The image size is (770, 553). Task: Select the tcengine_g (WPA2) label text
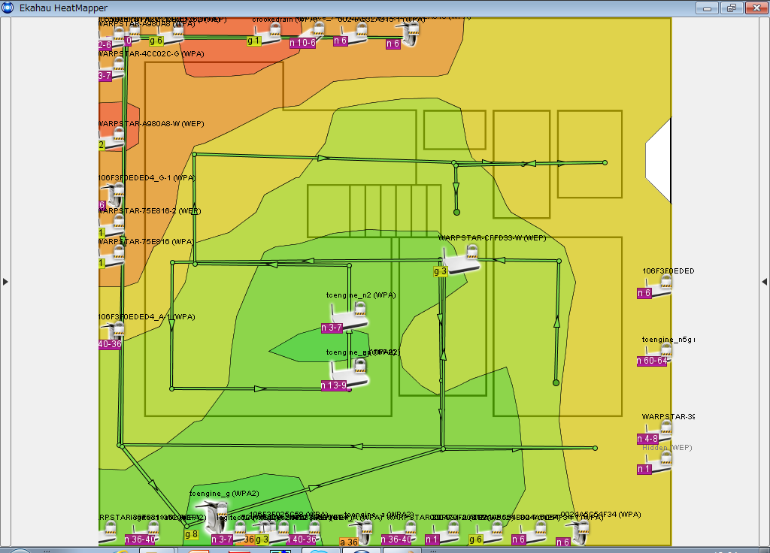[224, 493]
